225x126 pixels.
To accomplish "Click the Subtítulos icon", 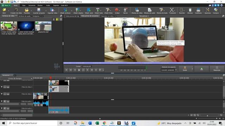I will click(198, 10).
